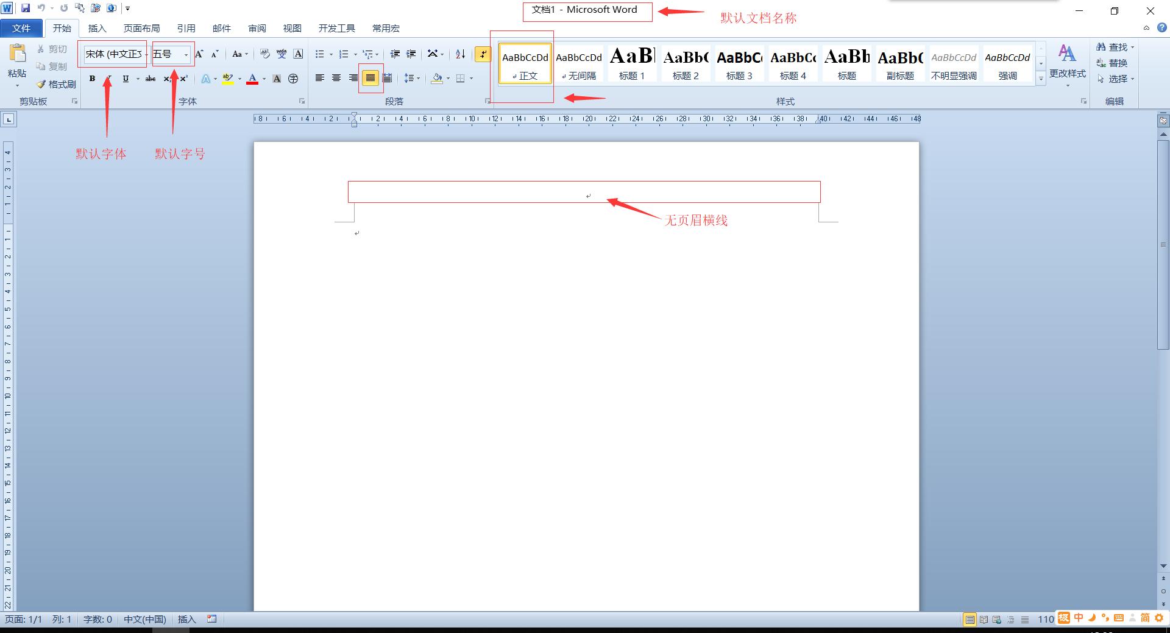Apply strikethrough (abc) formatting

click(151, 79)
